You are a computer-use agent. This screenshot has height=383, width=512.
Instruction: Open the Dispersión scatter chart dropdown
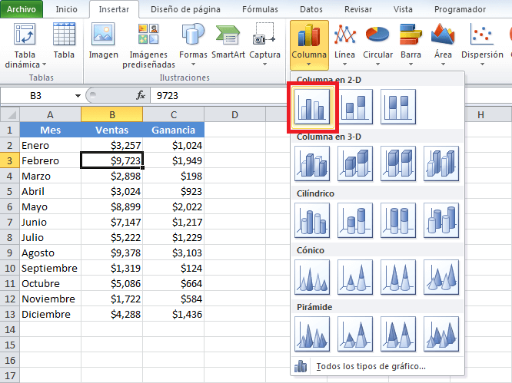coord(482,44)
